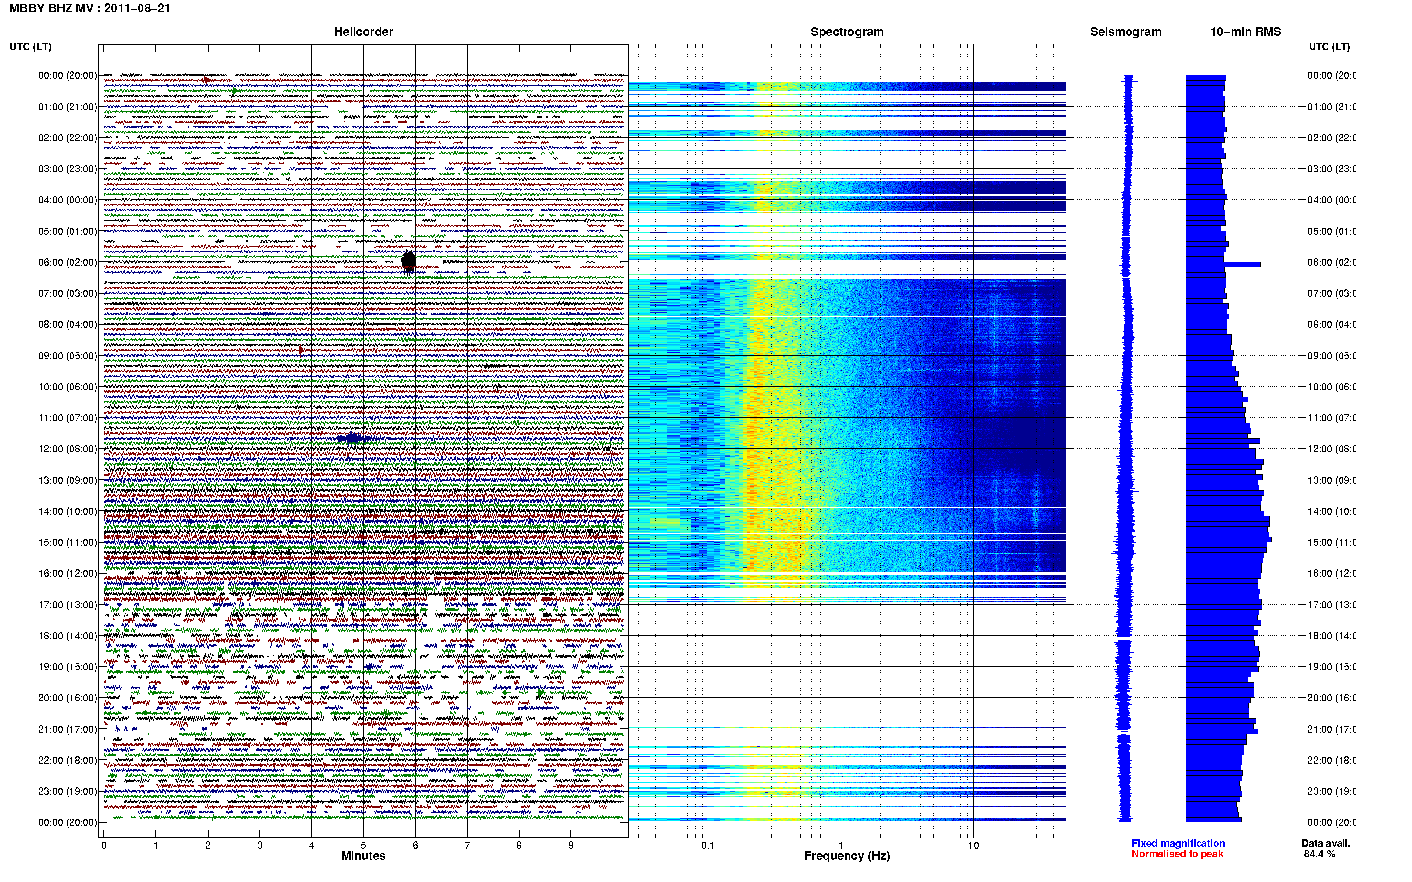This screenshot has width=1412, height=882.
Task: Click the '17:00 (13:00)' label on the left axis
Action: [68, 605]
